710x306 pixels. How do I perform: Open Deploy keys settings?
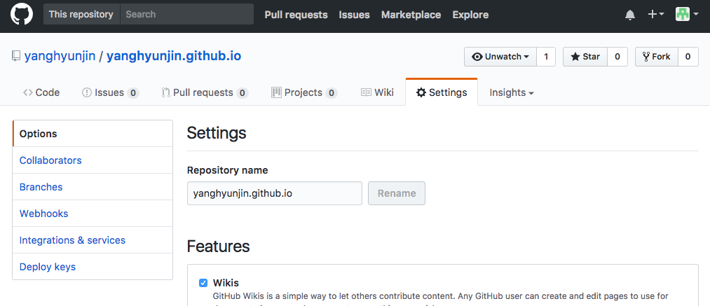93,267
